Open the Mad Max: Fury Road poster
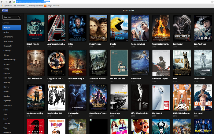This screenshot has width=214, height=134. 77,63
